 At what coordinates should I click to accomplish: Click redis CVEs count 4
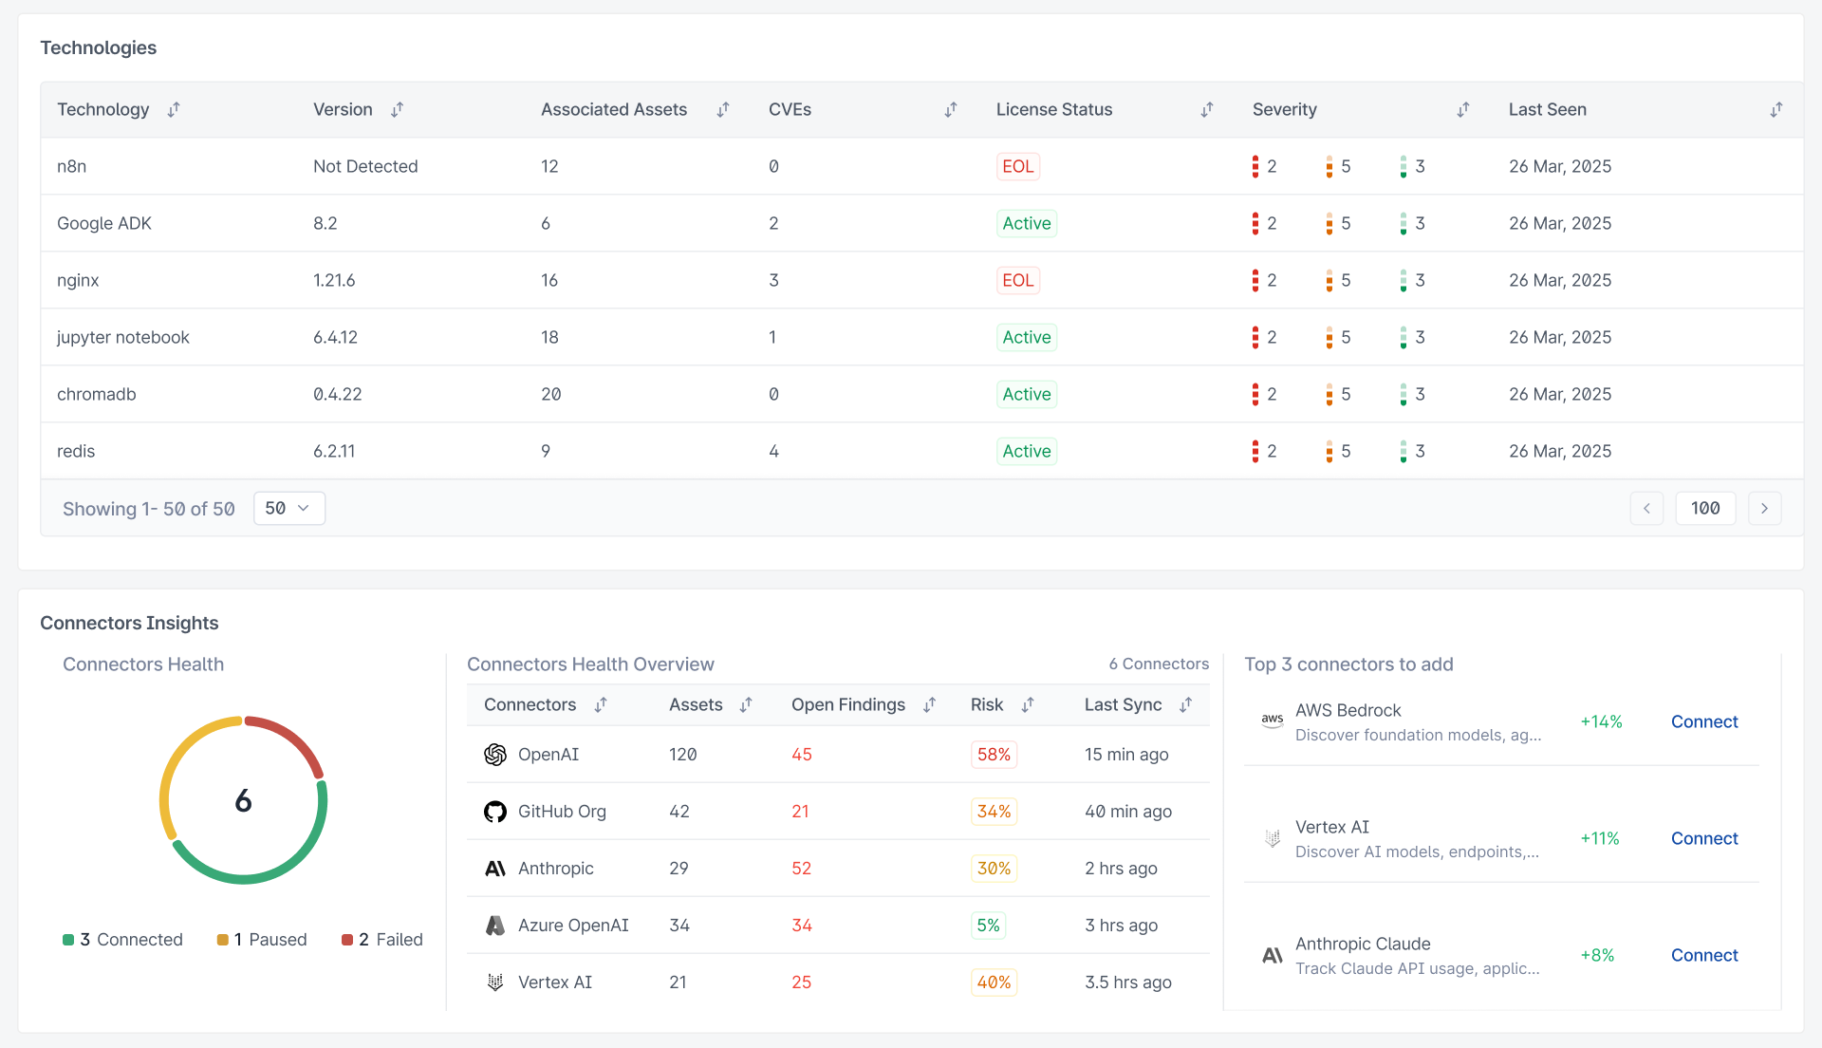pos(774,452)
